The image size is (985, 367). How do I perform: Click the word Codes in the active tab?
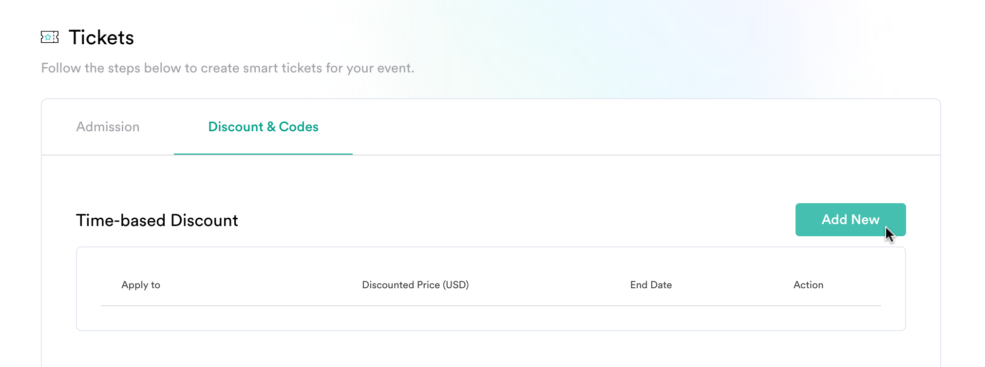coord(299,127)
